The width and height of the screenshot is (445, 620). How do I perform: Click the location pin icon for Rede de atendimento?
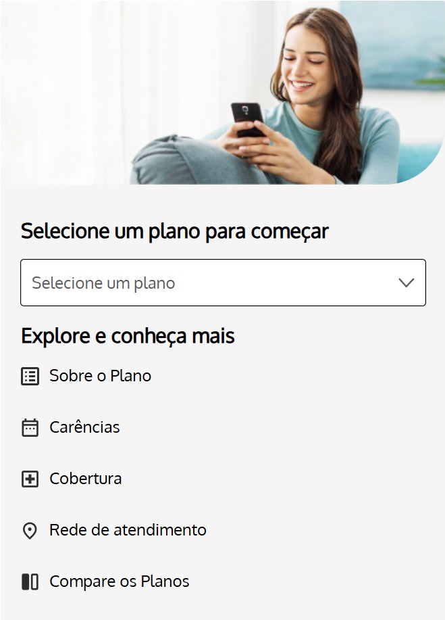(x=30, y=531)
